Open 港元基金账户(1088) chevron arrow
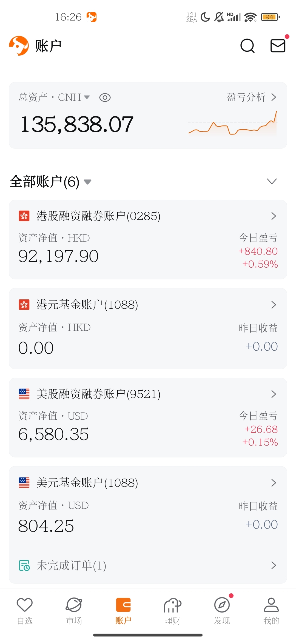The image size is (296, 641). 274,305
